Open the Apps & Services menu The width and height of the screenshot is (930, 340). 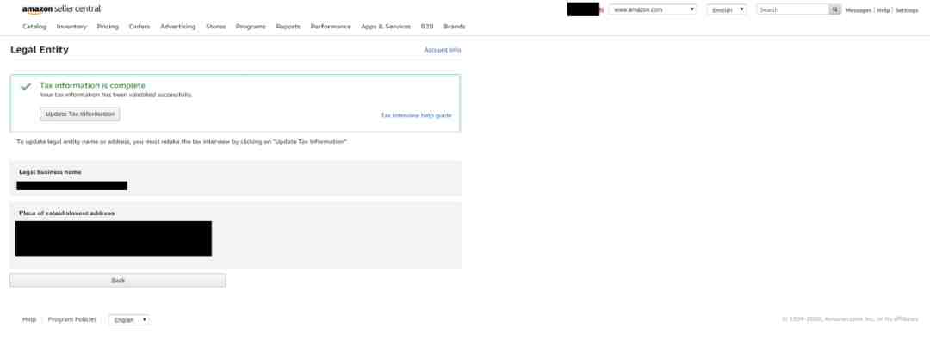pyautogui.click(x=386, y=27)
